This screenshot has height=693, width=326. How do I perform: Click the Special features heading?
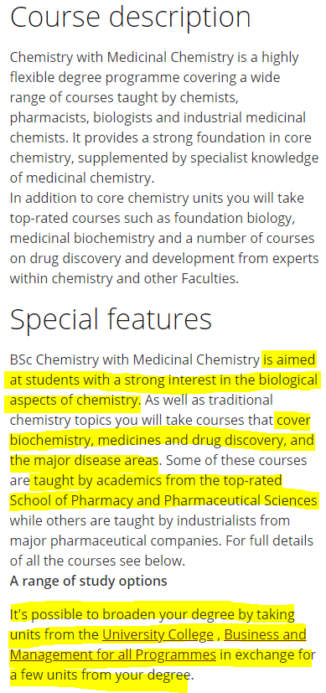111,319
